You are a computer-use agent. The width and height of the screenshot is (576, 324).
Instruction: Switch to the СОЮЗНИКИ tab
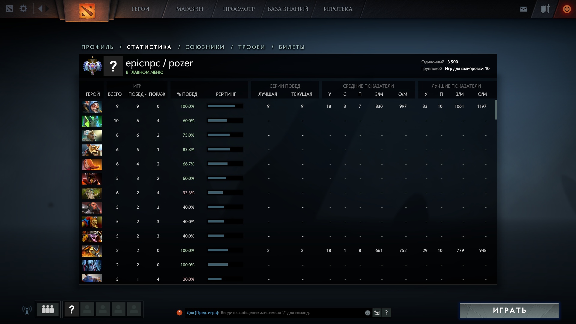[205, 47]
